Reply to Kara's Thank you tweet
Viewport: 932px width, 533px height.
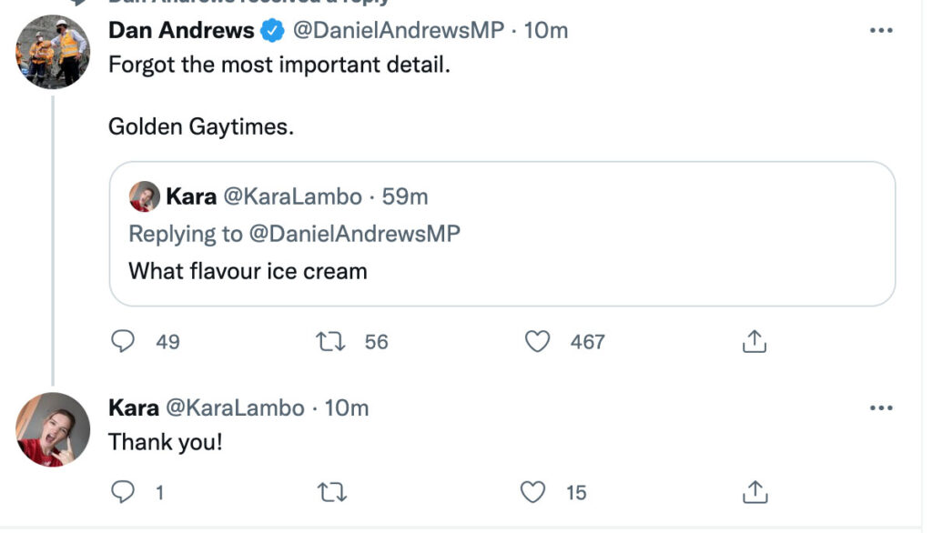point(123,492)
